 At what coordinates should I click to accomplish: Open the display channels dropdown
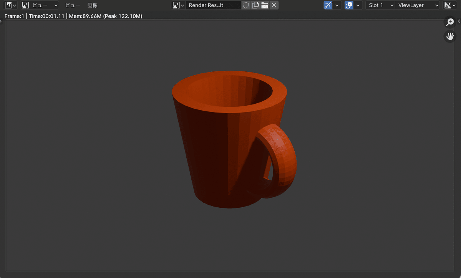[x=449, y=5]
